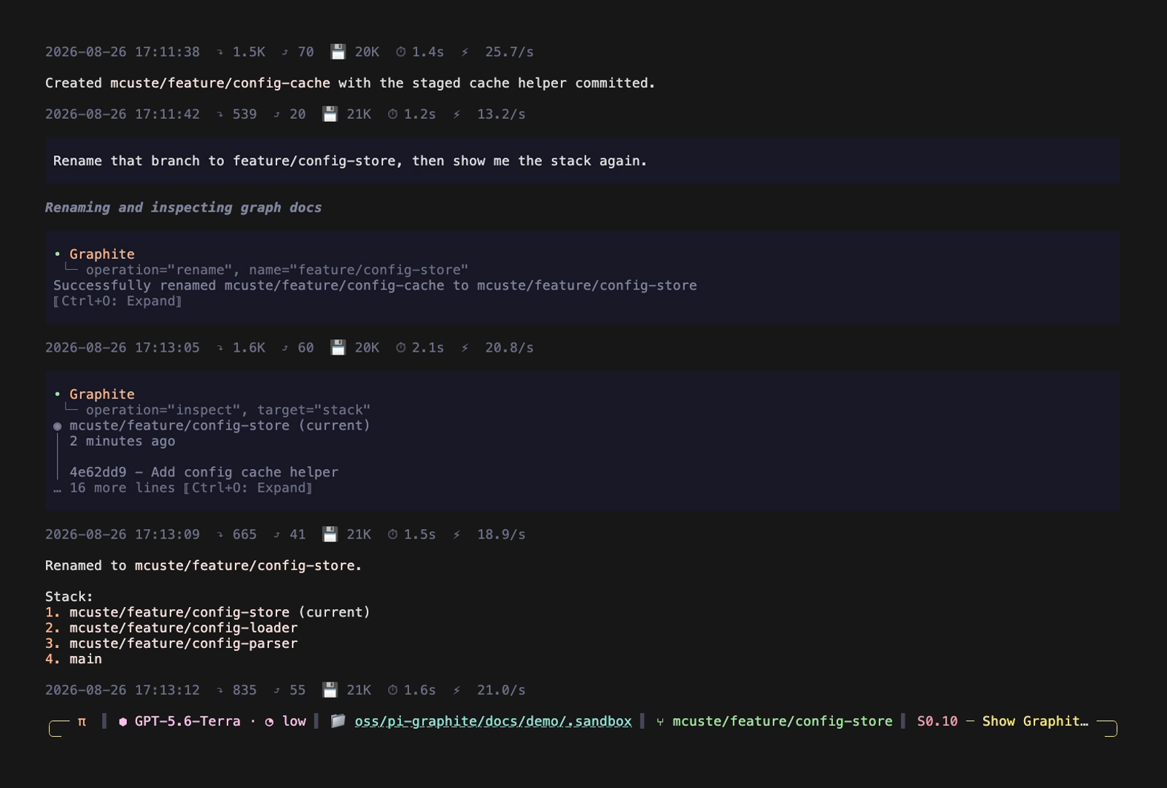Screen dimensions: 1167x788
Task: Click the lightning icon beside 20.8/s
Action: click(x=465, y=347)
